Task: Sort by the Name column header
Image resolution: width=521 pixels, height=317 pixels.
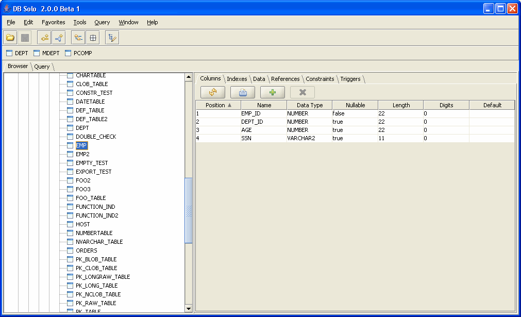Action: point(264,105)
